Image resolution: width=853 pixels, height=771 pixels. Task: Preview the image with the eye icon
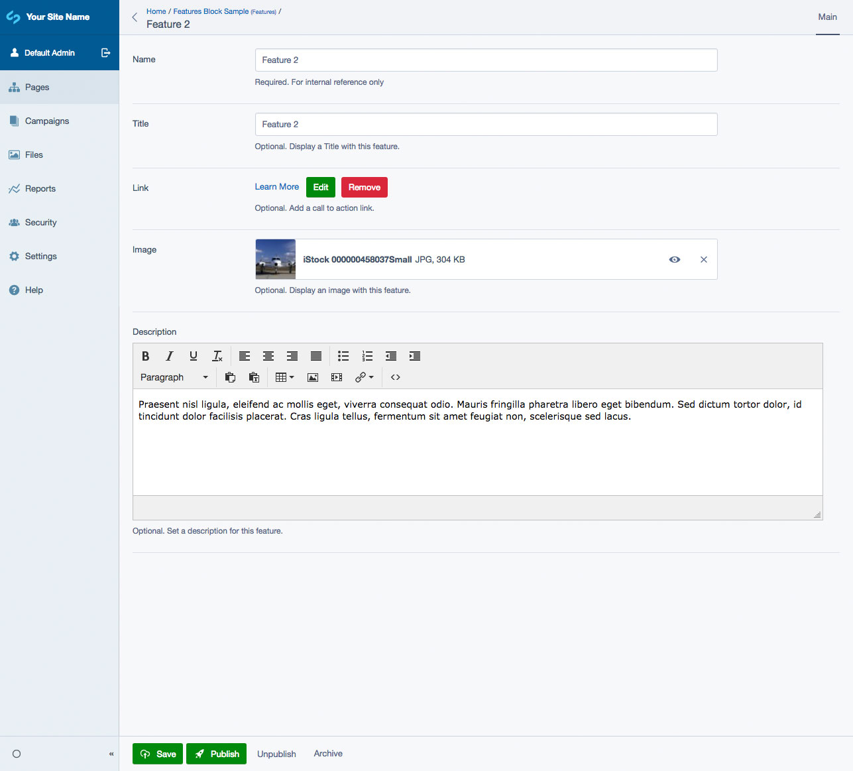(x=675, y=259)
